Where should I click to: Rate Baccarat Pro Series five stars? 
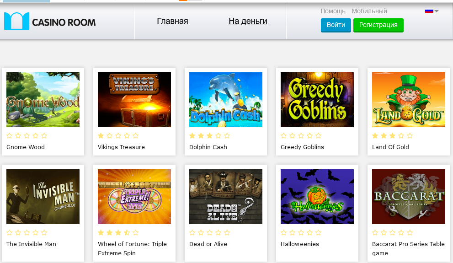[410, 232]
